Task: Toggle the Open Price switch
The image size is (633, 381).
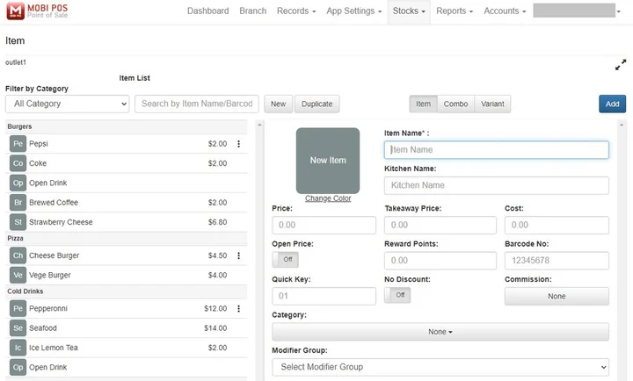Action: [286, 260]
